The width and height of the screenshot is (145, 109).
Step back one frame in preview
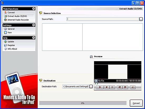pyautogui.click(x=120, y=87)
